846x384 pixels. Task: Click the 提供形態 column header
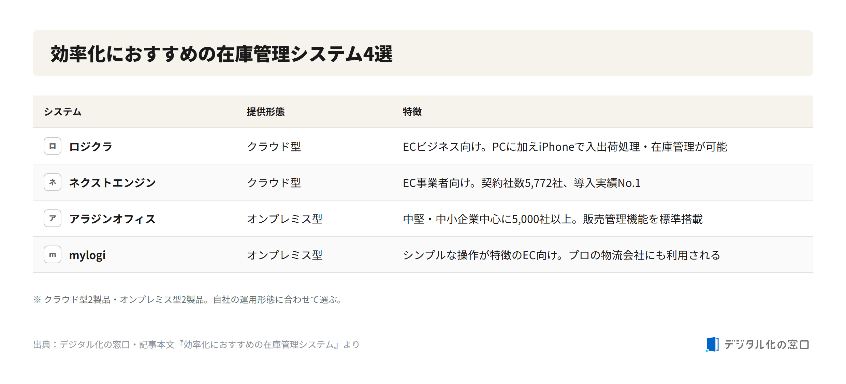click(x=266, y=112)
